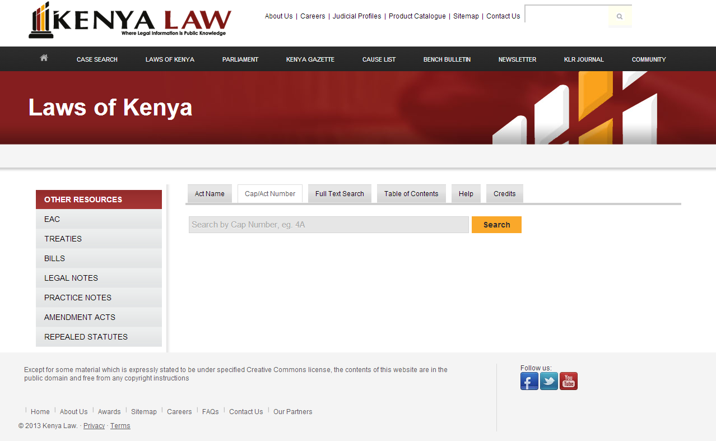Click the Home link in the footer
Image resolution: width=716 pixels, height=441 pixels.
(x=40, y=412)
